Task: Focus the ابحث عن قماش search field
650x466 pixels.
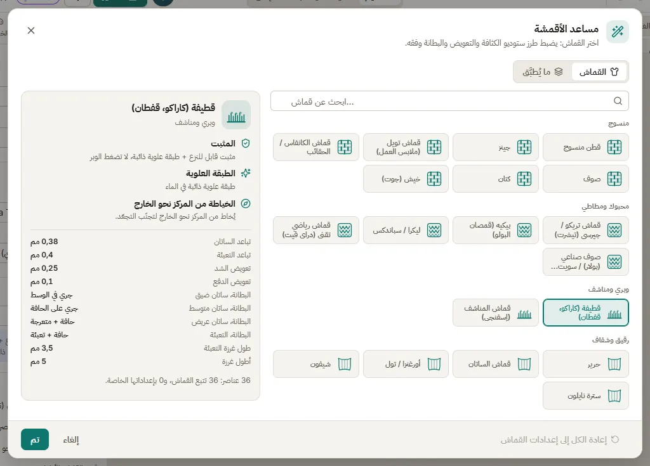Action: pos(449,101)
